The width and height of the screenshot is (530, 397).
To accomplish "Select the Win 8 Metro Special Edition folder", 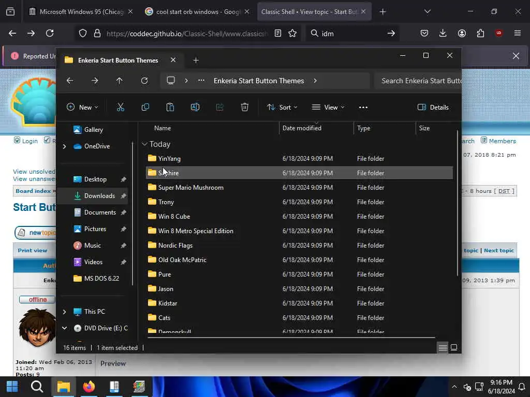I will tap(300, 231).
